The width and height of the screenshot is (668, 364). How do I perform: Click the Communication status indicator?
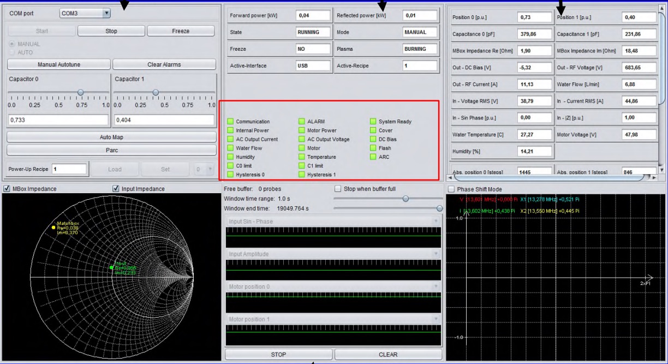(x=230, y=122)
